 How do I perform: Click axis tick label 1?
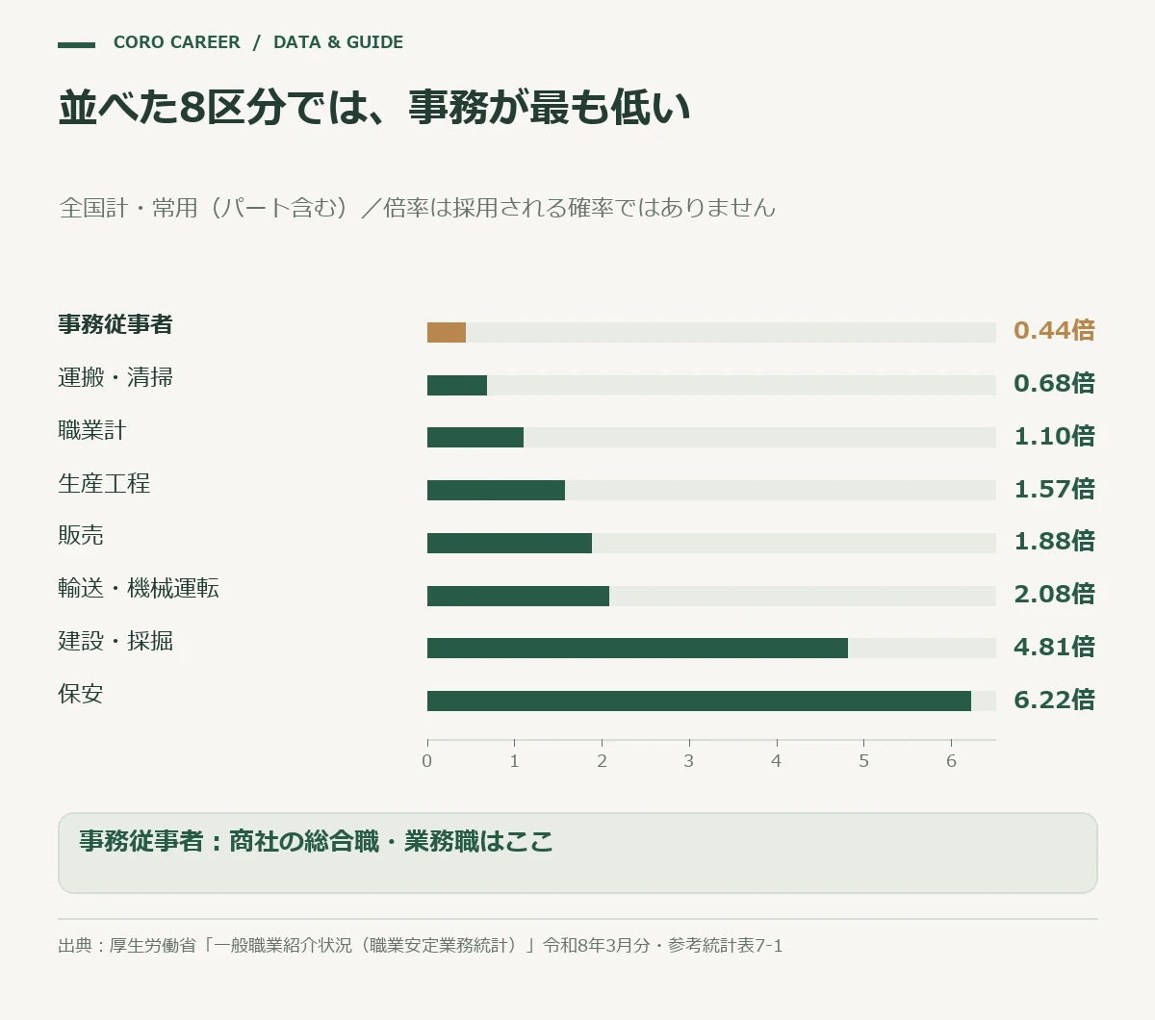tap(515, 761)
